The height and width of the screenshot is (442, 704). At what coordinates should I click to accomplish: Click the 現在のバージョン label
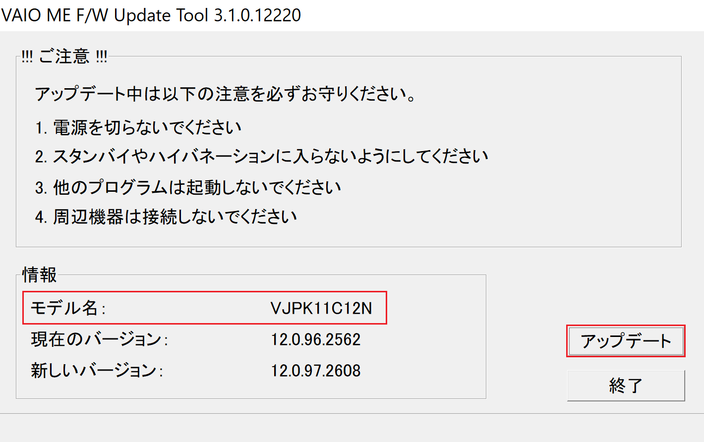click(99, 339)
